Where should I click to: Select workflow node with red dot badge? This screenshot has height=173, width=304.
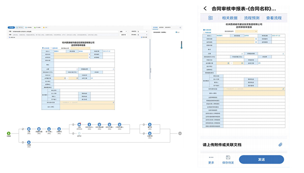[79, 124]
